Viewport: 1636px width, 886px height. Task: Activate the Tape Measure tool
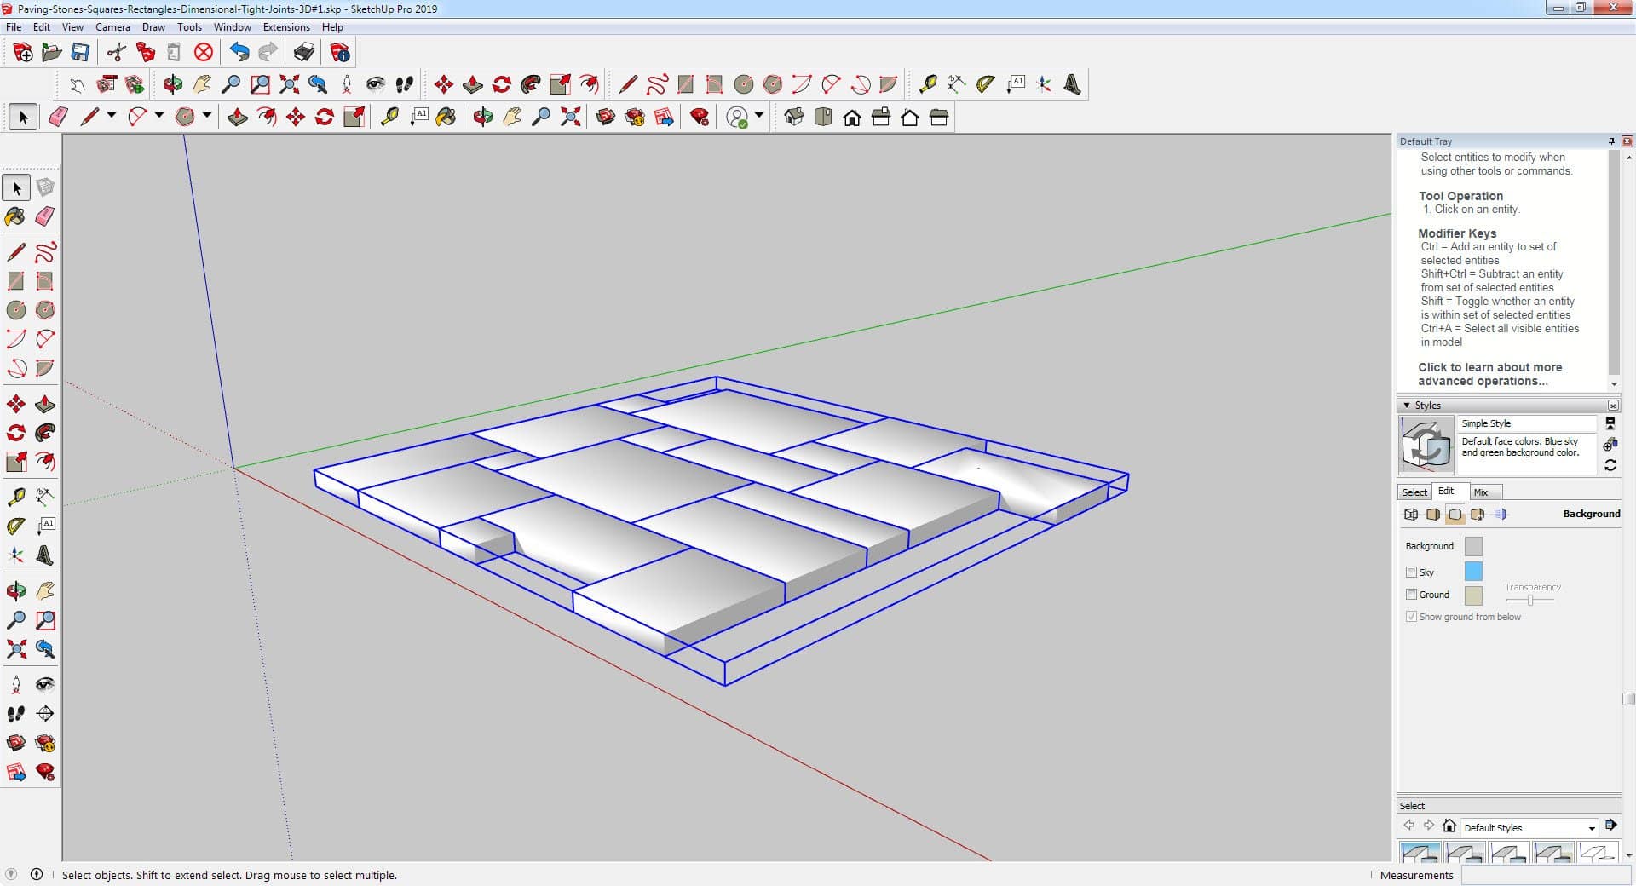coord(15,497)
